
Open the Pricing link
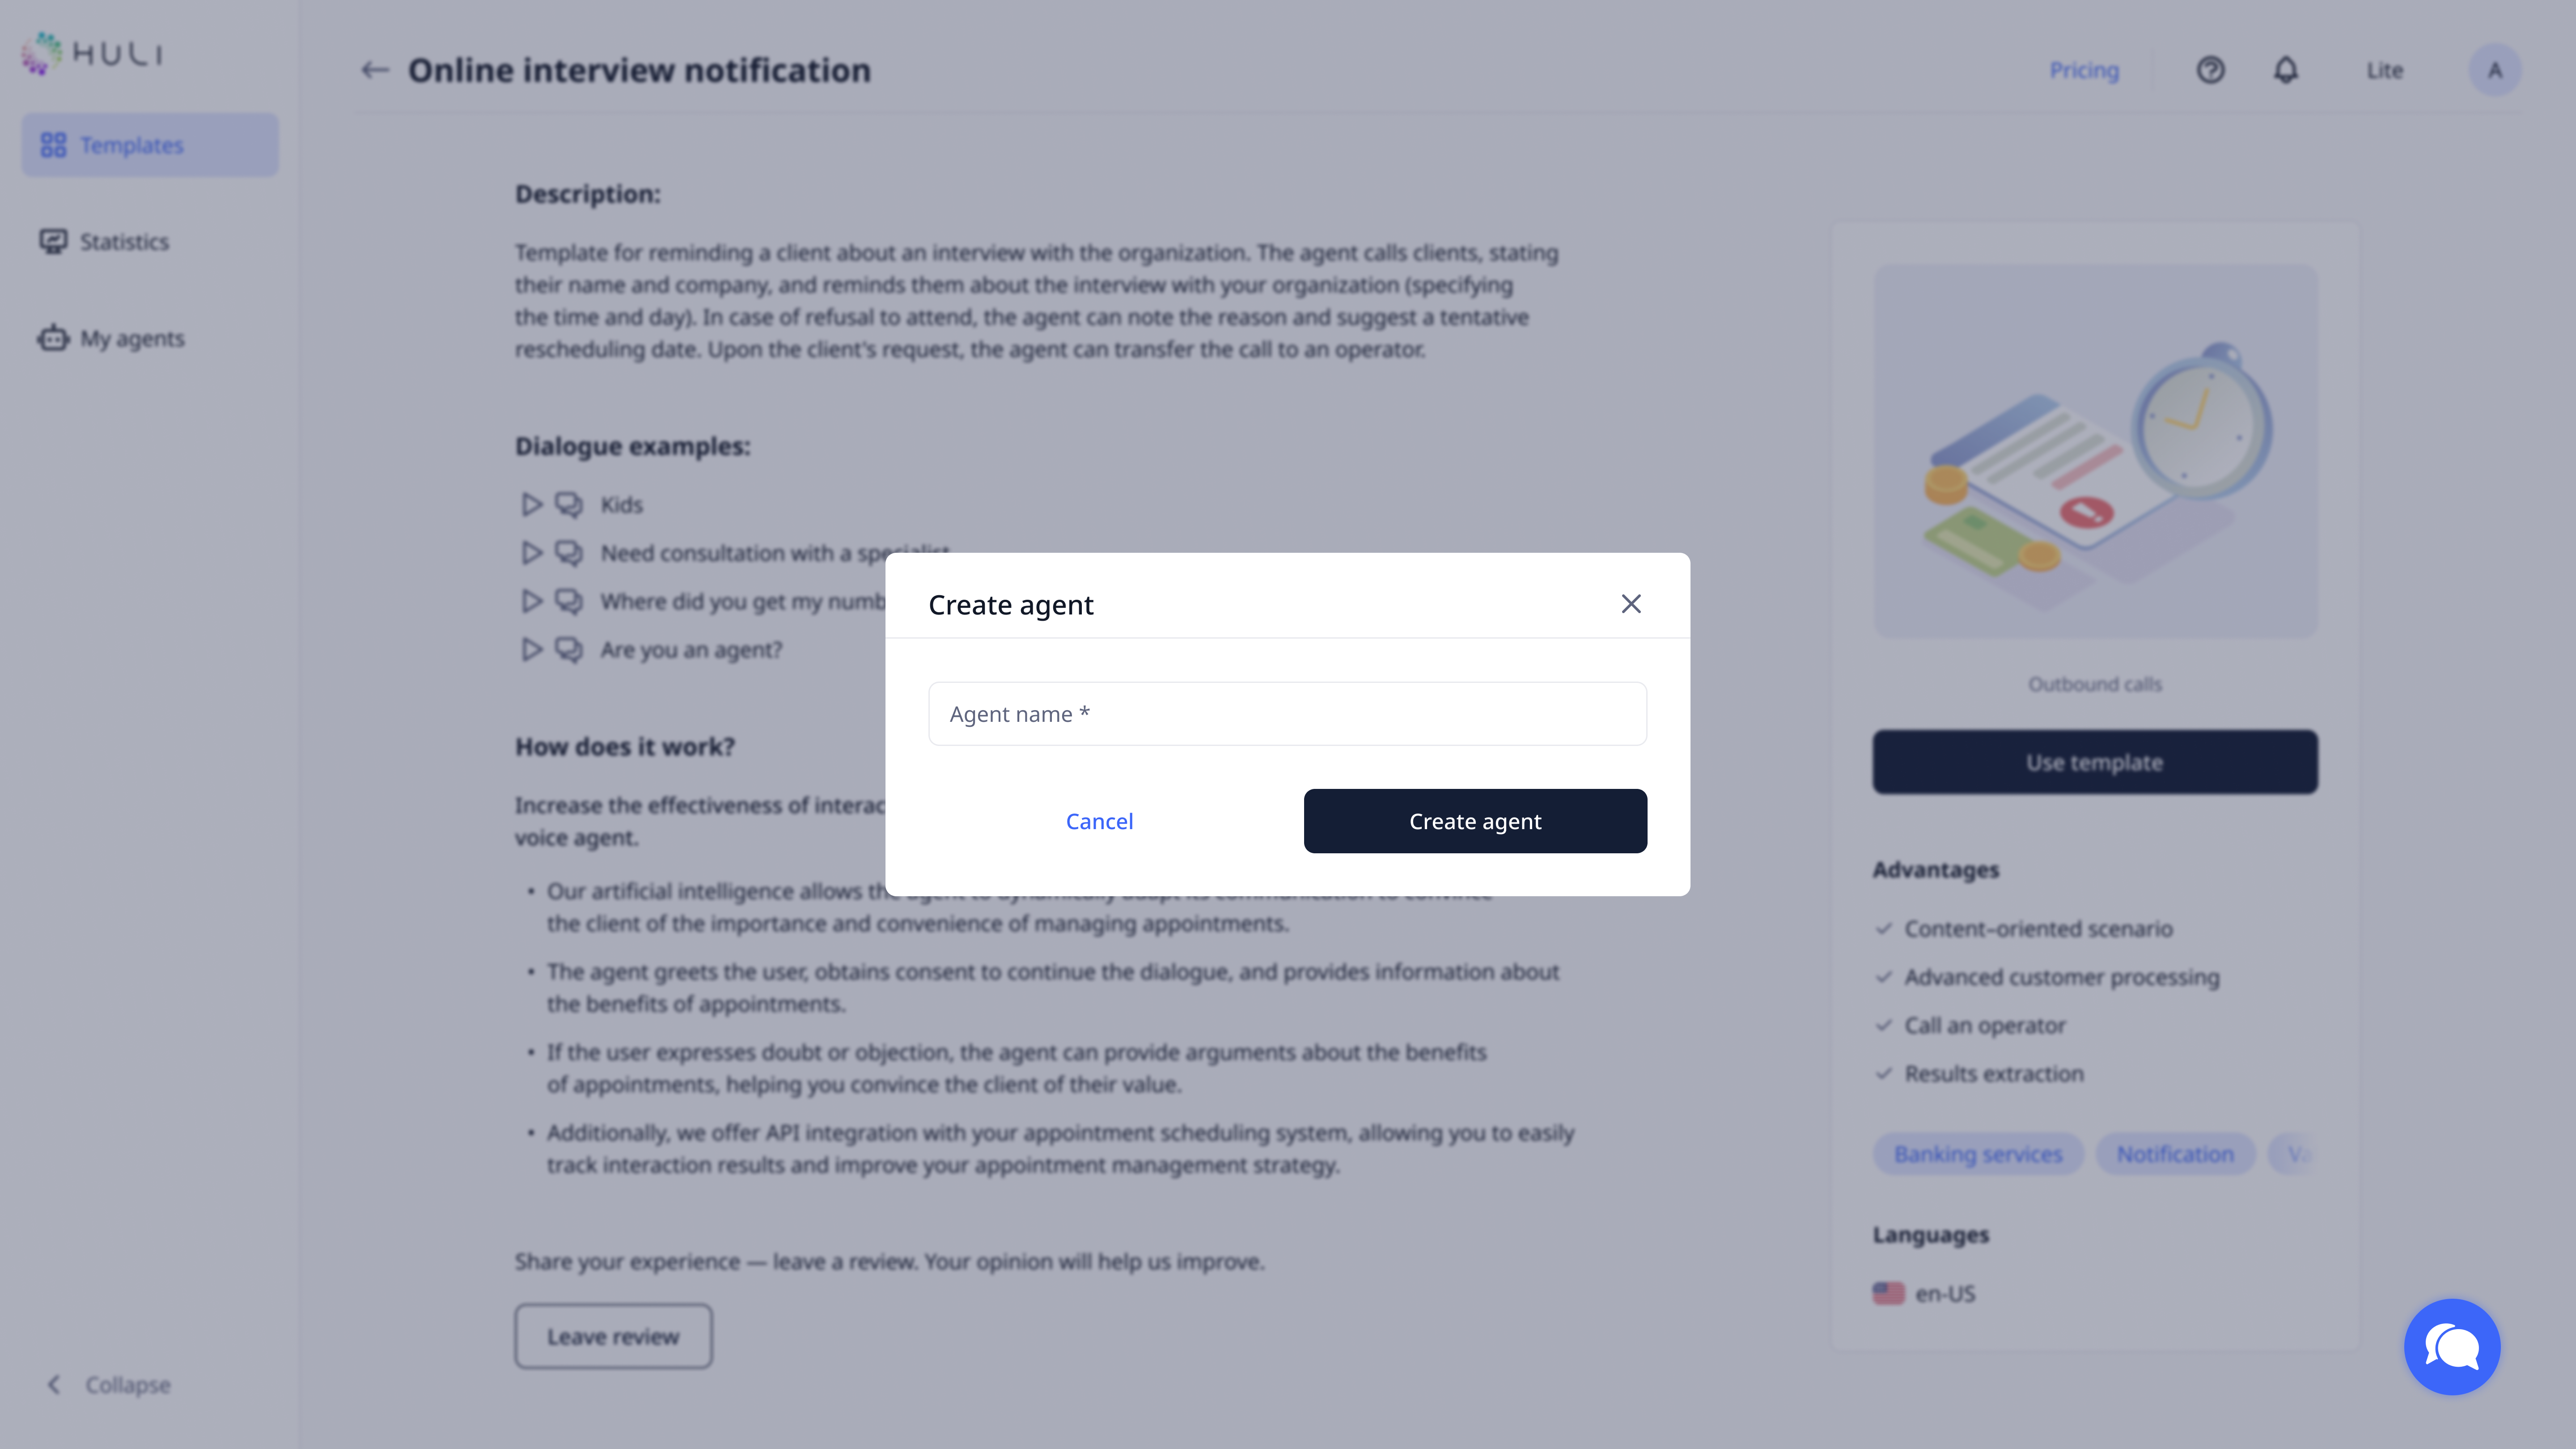coord(2084,70)
